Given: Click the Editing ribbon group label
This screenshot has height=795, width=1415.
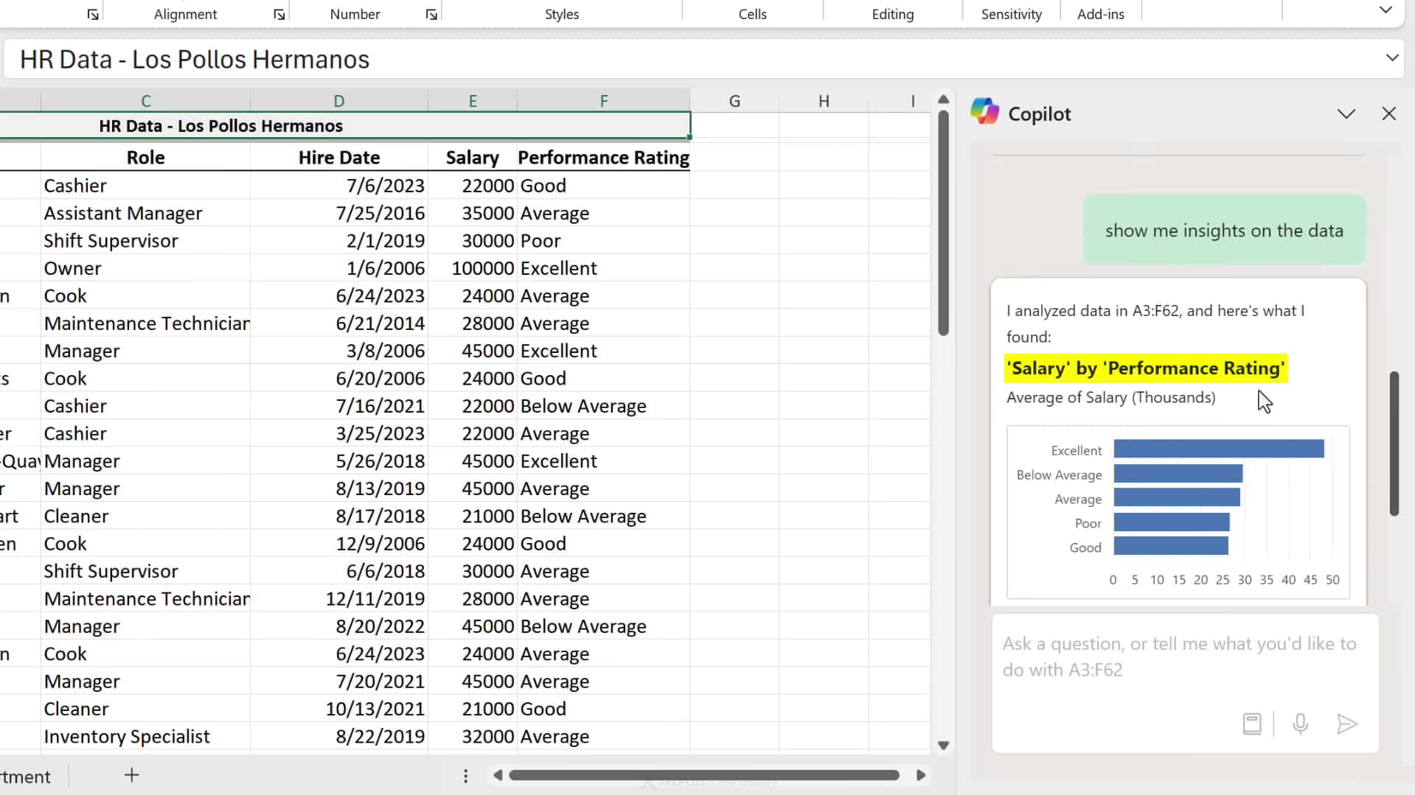Looking at the screenshot, I should click(x=892, y=14).
